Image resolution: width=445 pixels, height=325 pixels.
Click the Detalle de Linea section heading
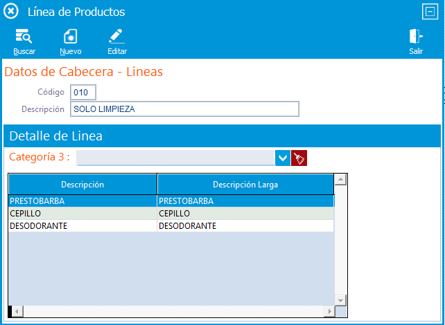point(56,136)
